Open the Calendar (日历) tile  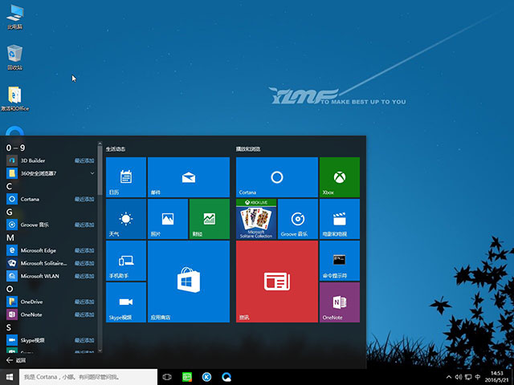[x=125, y=177]
